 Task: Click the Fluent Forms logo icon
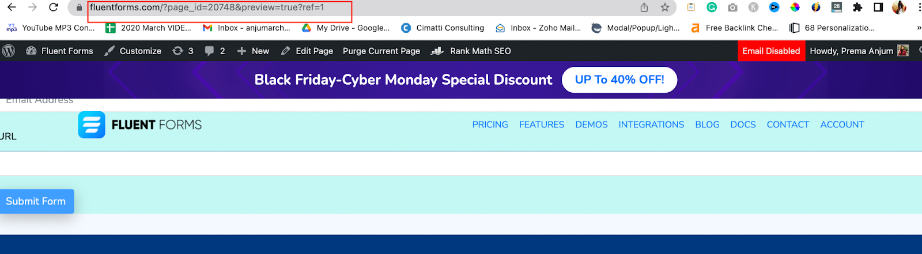(92, 125)
